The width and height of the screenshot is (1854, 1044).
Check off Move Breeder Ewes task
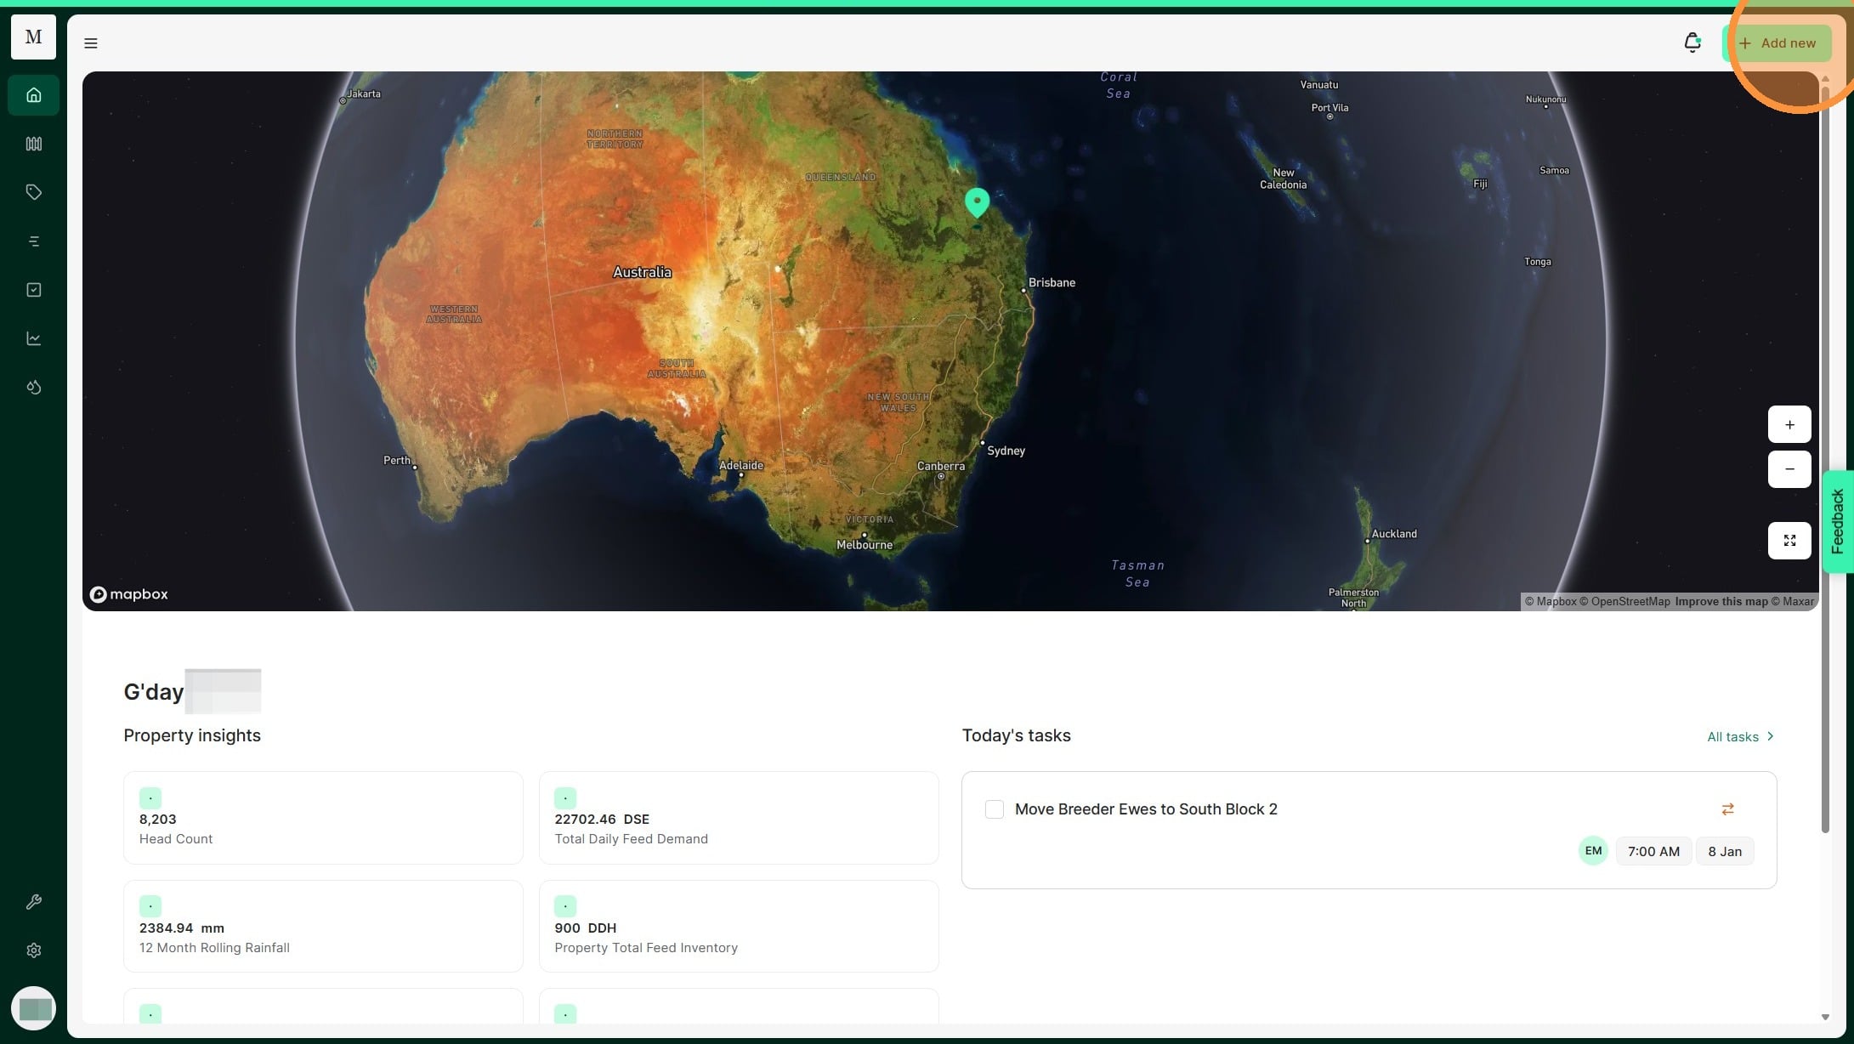994,809
